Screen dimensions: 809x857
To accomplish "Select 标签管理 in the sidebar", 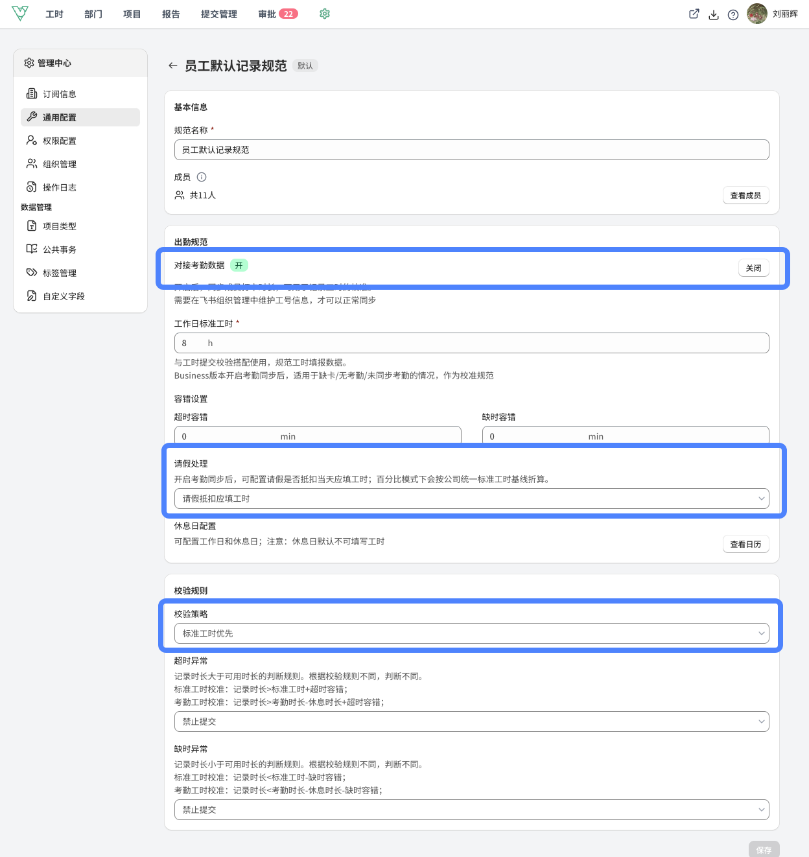I will [x=80, y=273].
